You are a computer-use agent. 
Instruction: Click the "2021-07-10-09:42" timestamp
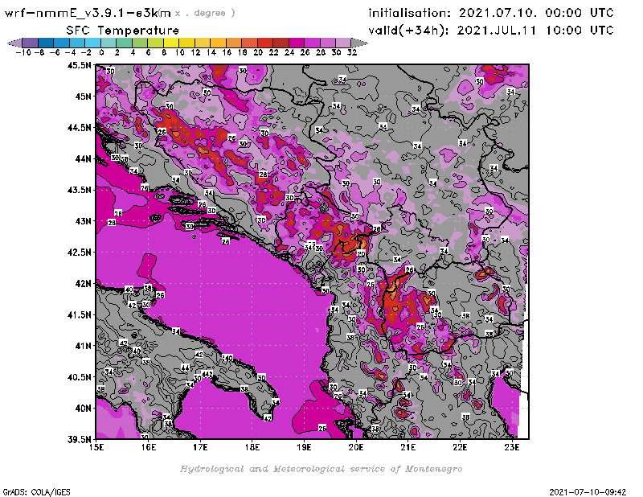click(588, 492)
